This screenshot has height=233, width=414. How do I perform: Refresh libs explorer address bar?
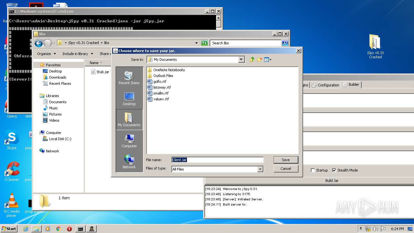[204, 43]
